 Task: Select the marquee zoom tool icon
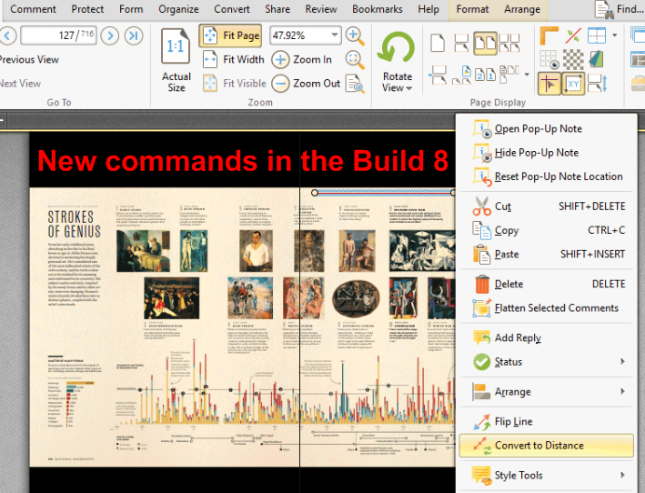355,60
